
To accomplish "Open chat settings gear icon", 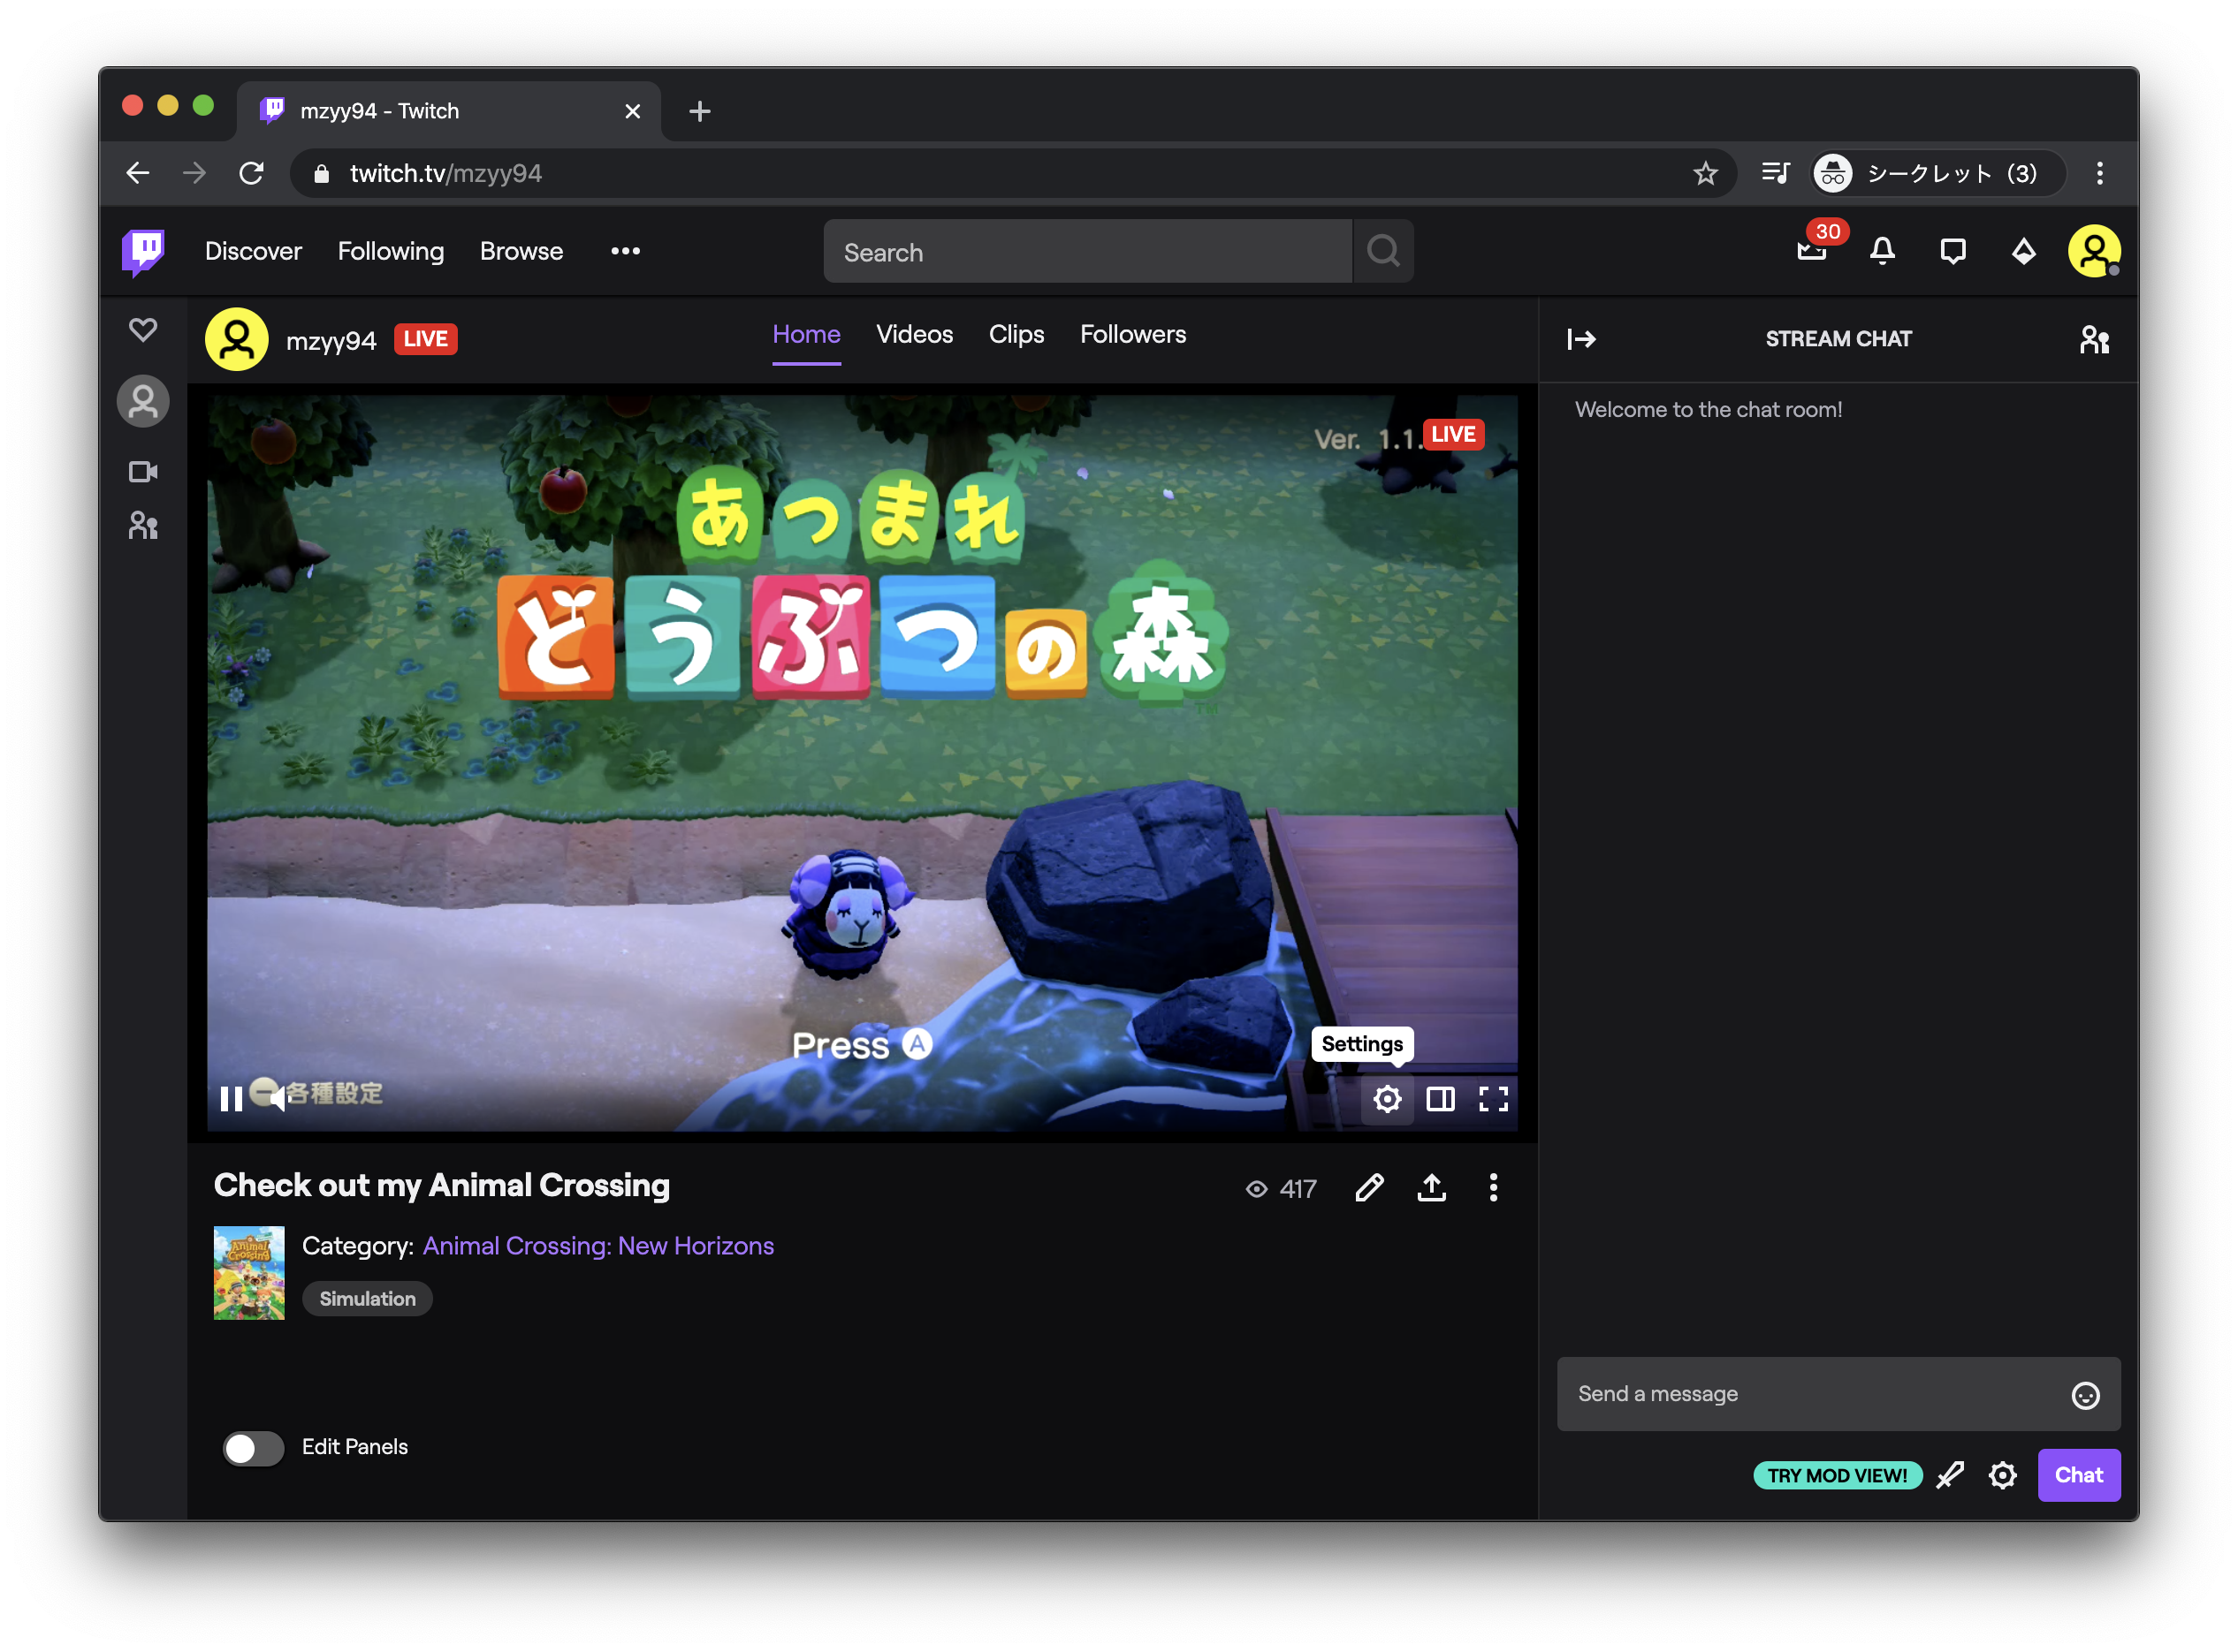I will coord(2002,1475).
